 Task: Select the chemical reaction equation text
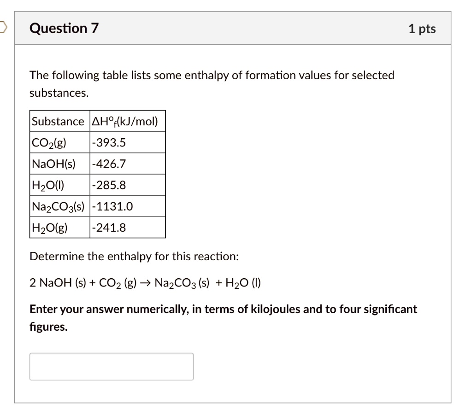point(145,282)
